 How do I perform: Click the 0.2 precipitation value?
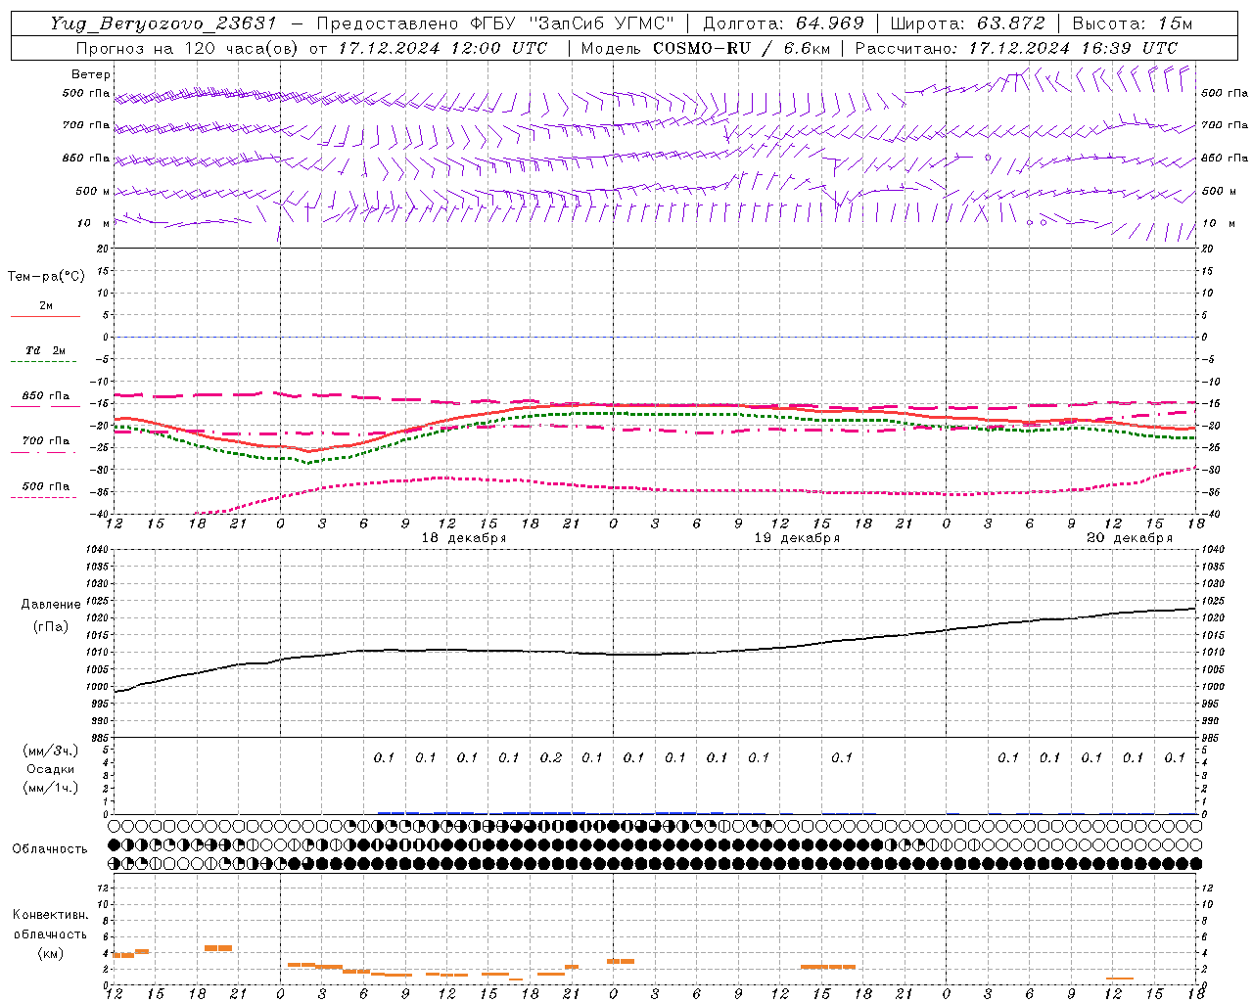click(551, 757)
